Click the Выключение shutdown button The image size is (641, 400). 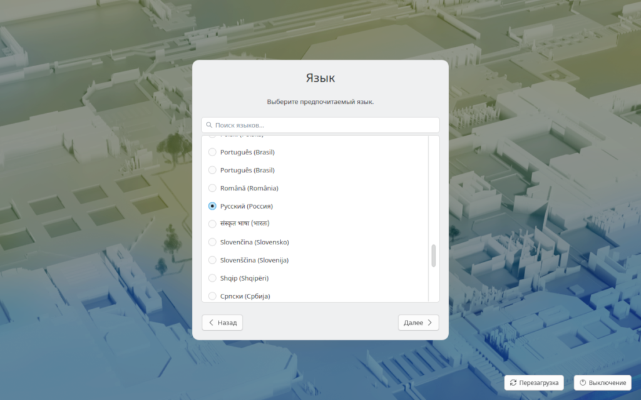tap(603, 382)
